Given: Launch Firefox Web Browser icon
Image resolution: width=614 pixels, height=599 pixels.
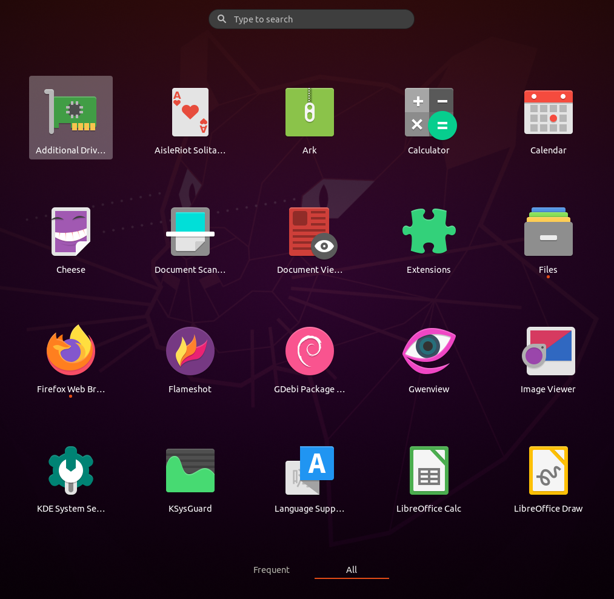Looking at the screenshot, I should pyautogui.click(x=71, y=350).
